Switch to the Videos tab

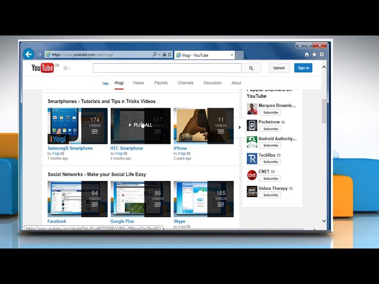[138, 83]
